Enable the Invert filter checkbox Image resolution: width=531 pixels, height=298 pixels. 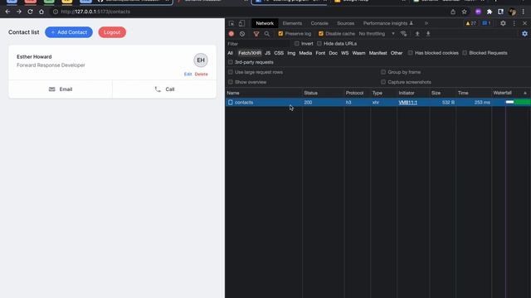(297, 44)
